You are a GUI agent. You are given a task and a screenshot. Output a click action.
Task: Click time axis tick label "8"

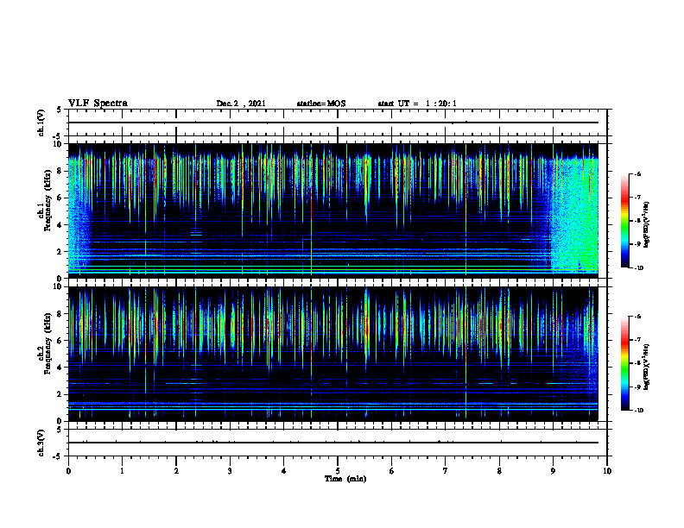499,471
